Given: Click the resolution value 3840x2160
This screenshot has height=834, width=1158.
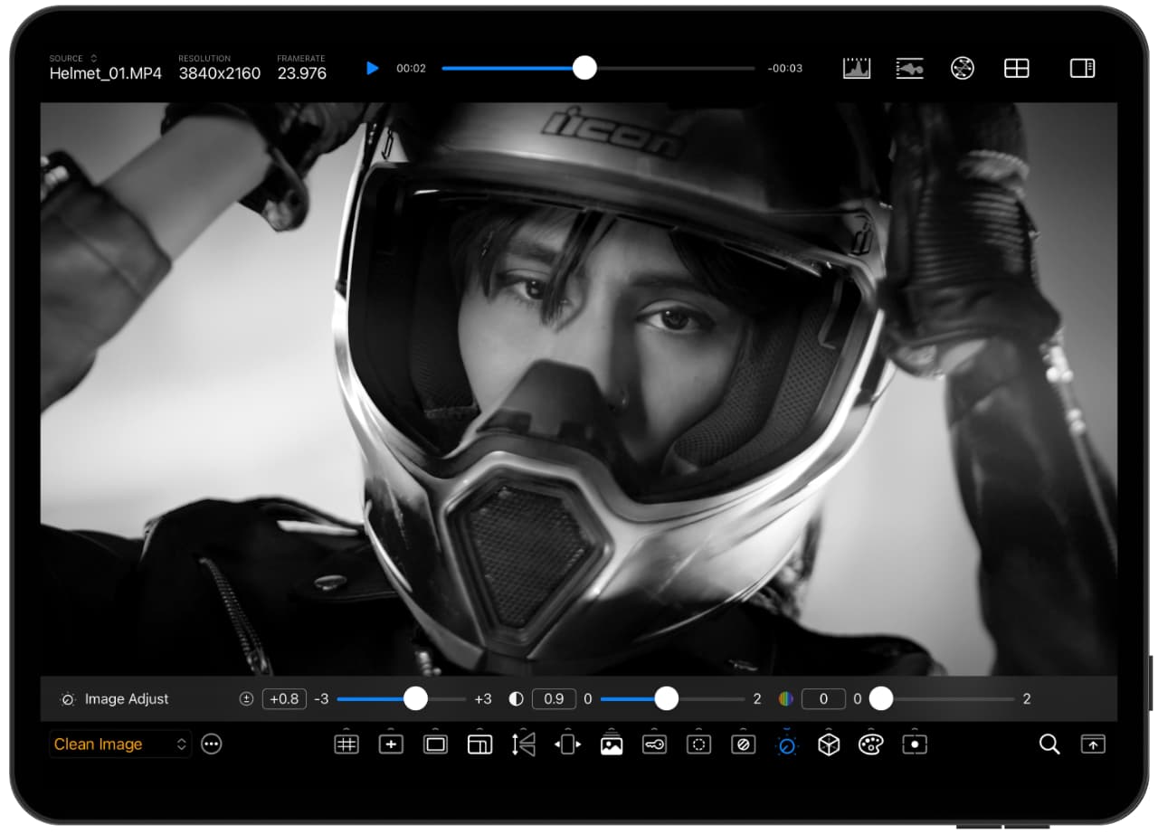Looking at the screenshot, I should click(221, 73).
